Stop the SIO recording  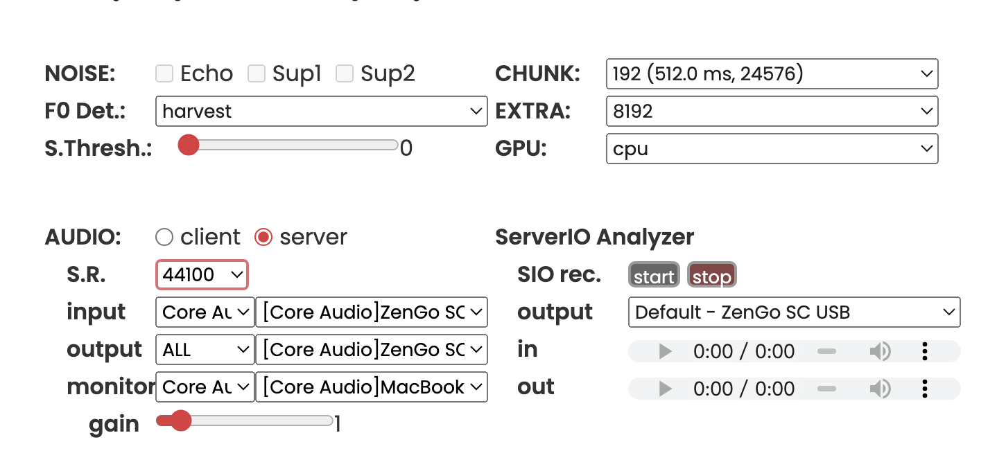pos(711,274)
